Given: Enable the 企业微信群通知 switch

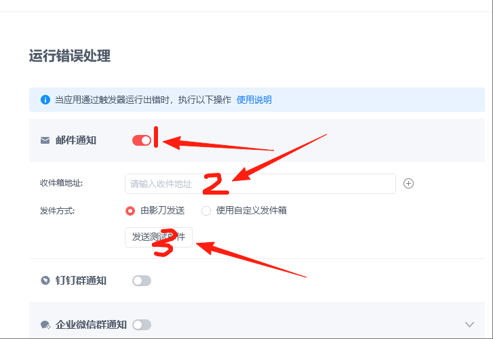Looking at the screenshot, I should (x=142, y=325).
